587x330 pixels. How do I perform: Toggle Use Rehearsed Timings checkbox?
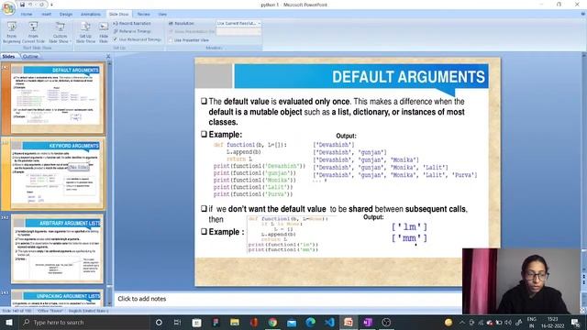[116, 39]
